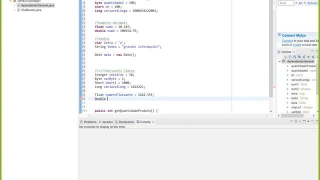Click the Display Selected Console icon

coord(295,121)
